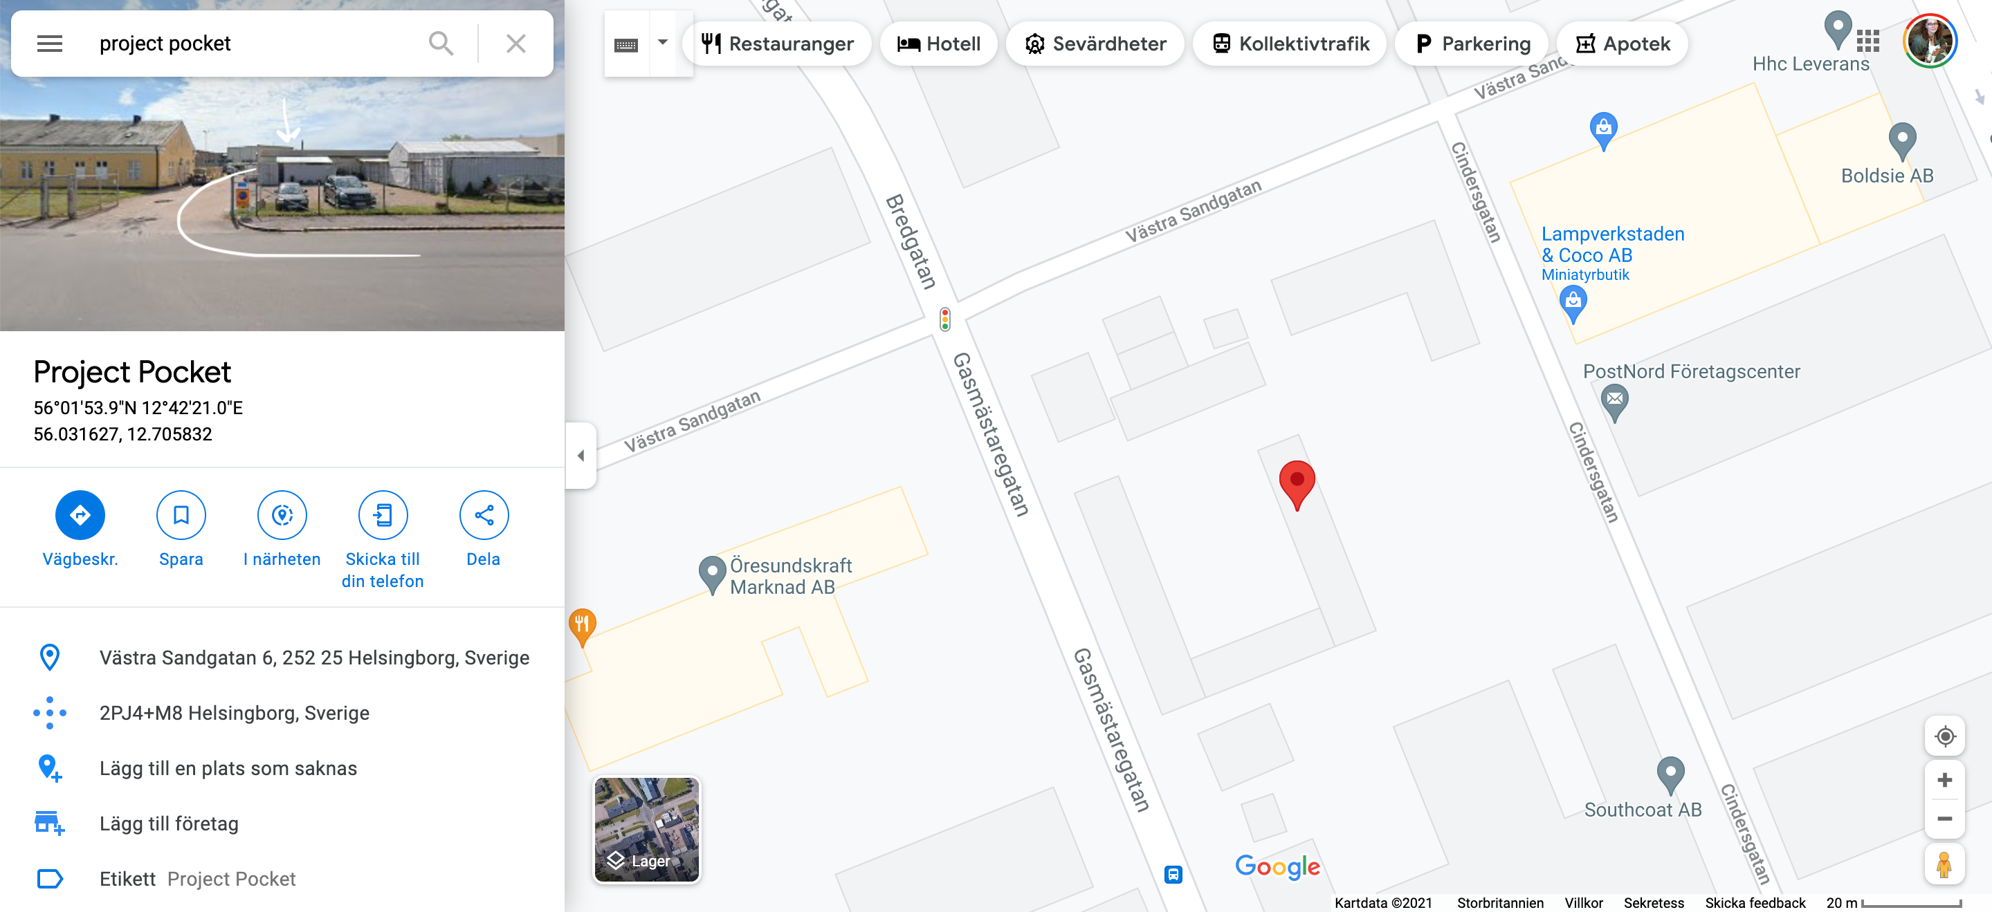The image size is (1992, 912).
Task: Search nearby using the I närheten icon
Action: [x=282, y=514]
